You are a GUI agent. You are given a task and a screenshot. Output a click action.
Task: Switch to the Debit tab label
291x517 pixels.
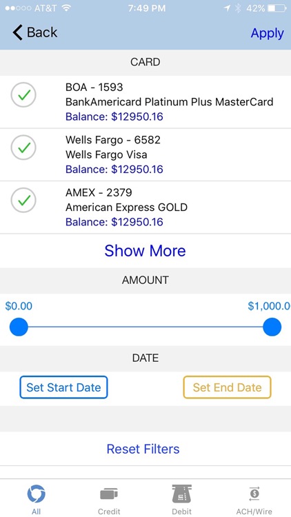tap(182, 511)
